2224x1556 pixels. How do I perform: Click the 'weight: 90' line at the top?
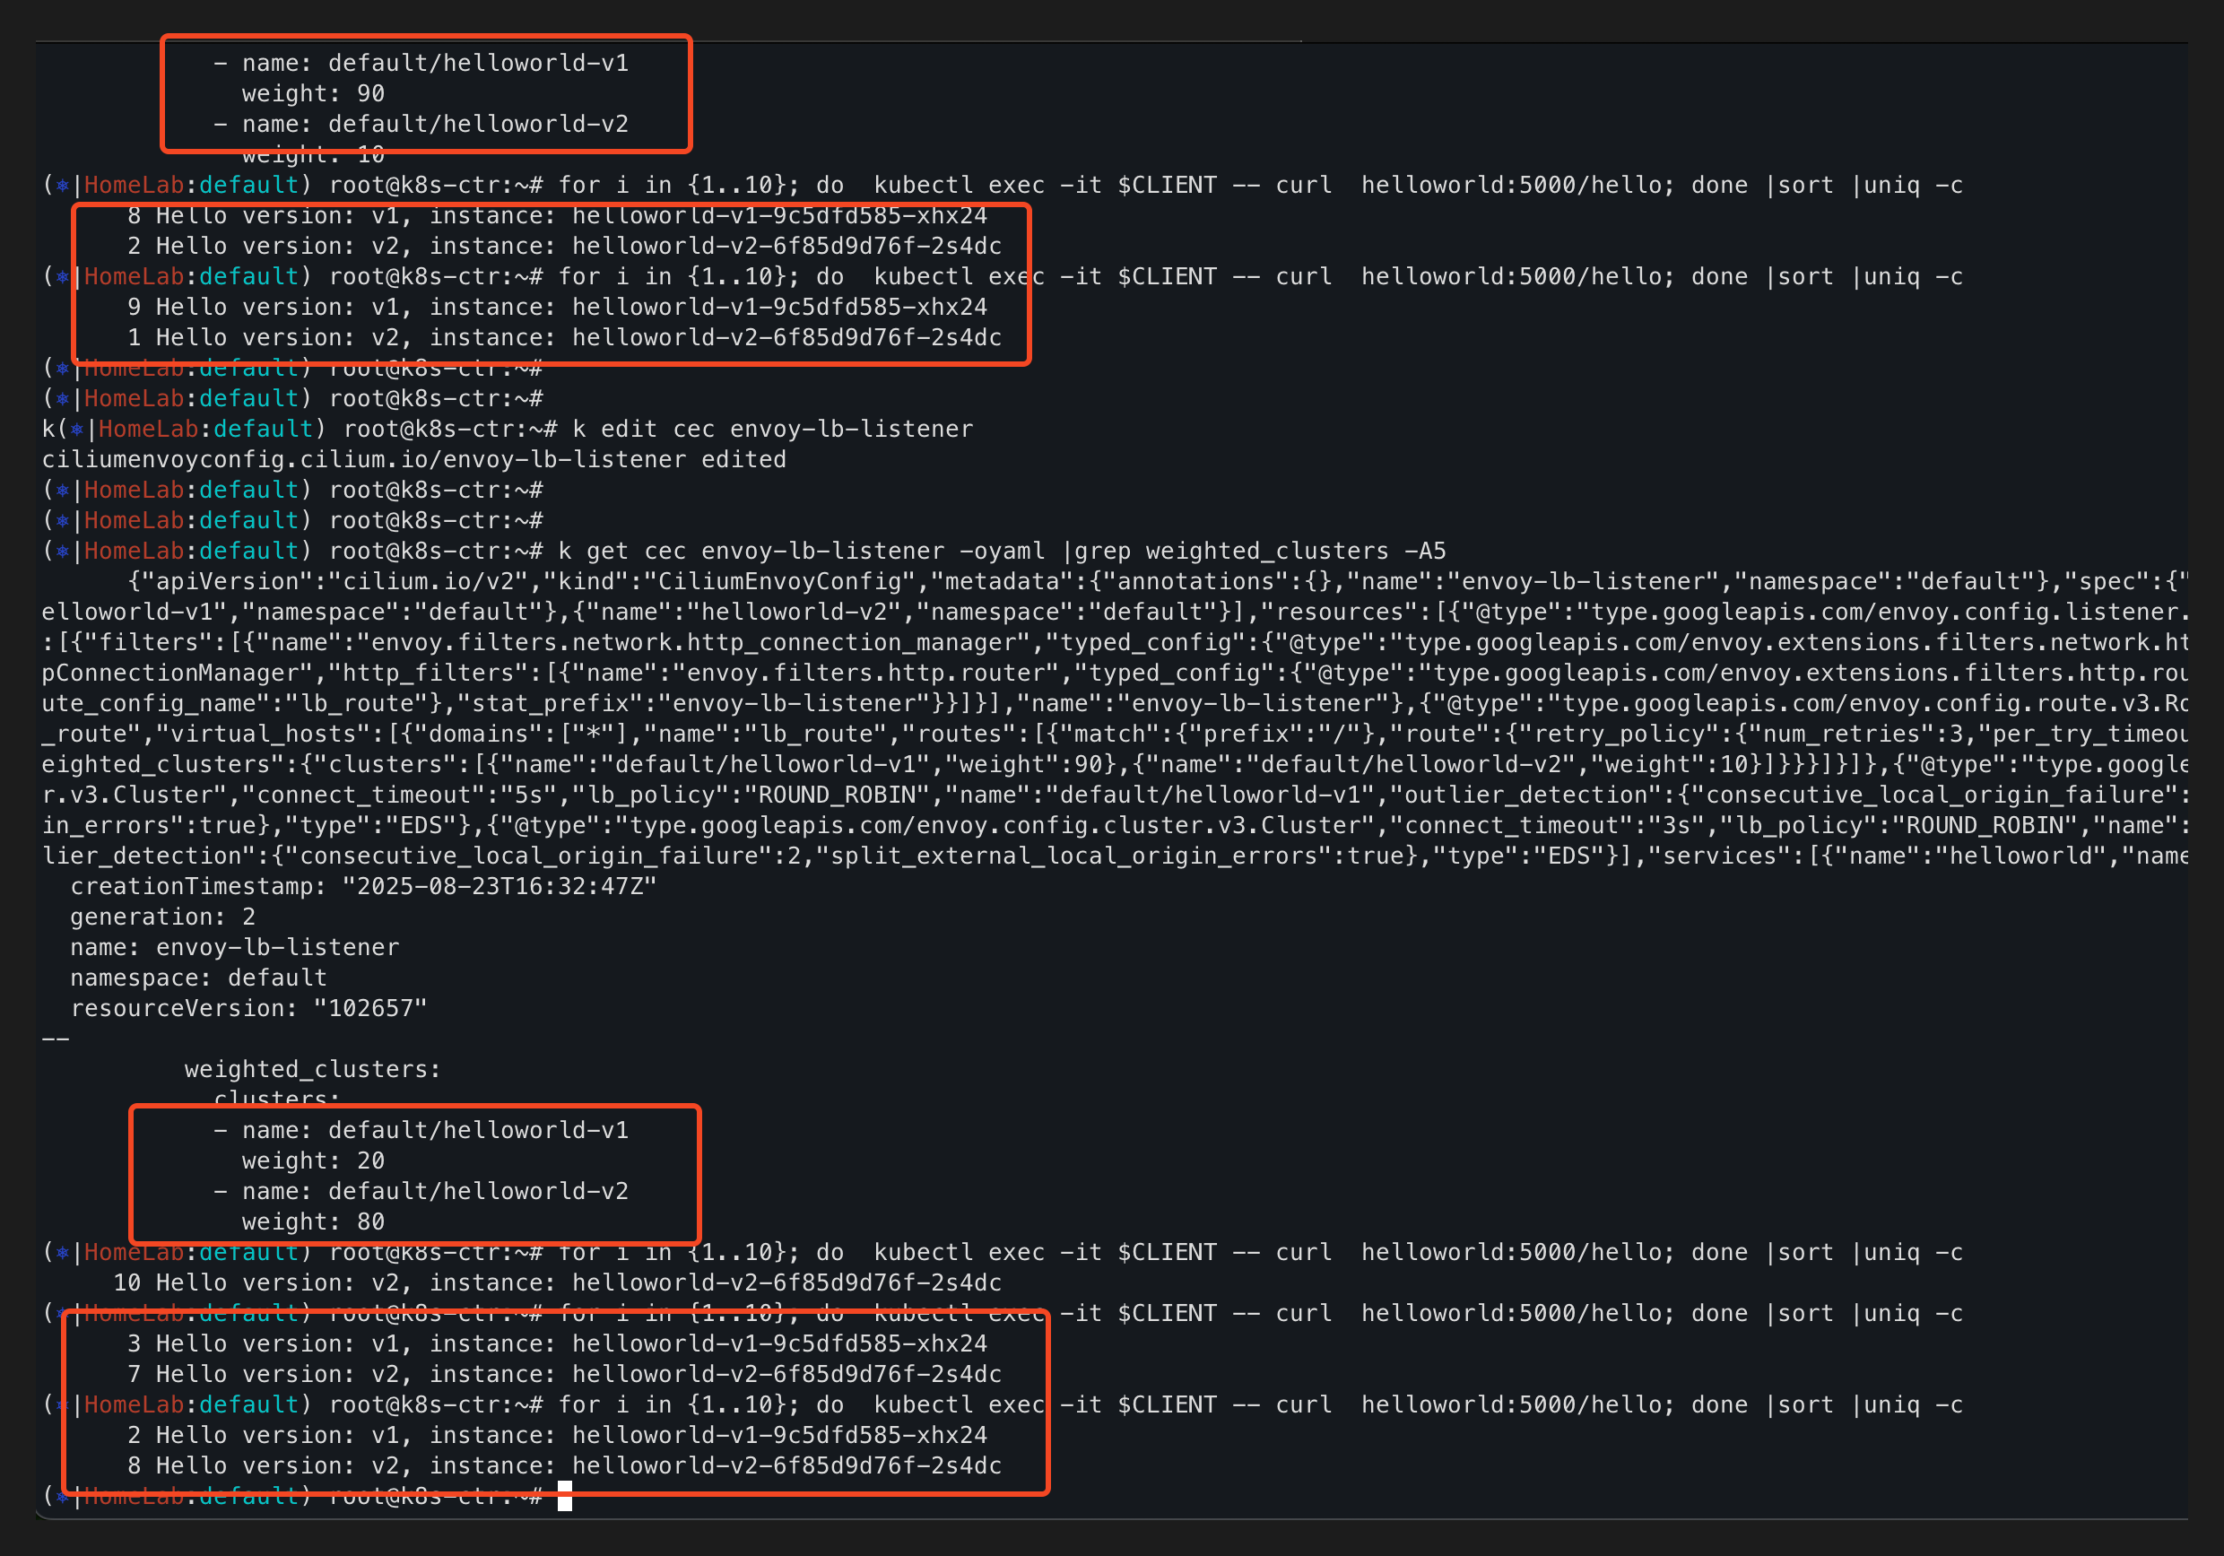click(313, 94)
